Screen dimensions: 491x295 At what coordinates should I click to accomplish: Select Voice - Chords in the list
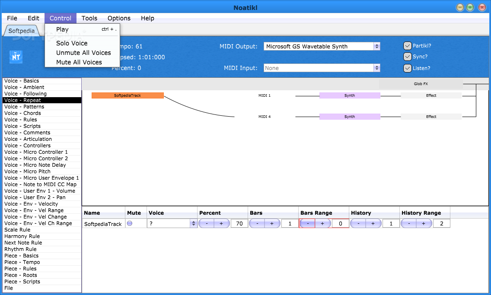[42, 113]
